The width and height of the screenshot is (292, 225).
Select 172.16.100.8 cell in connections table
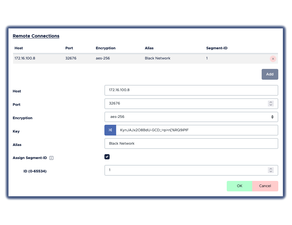click(25, 58)
